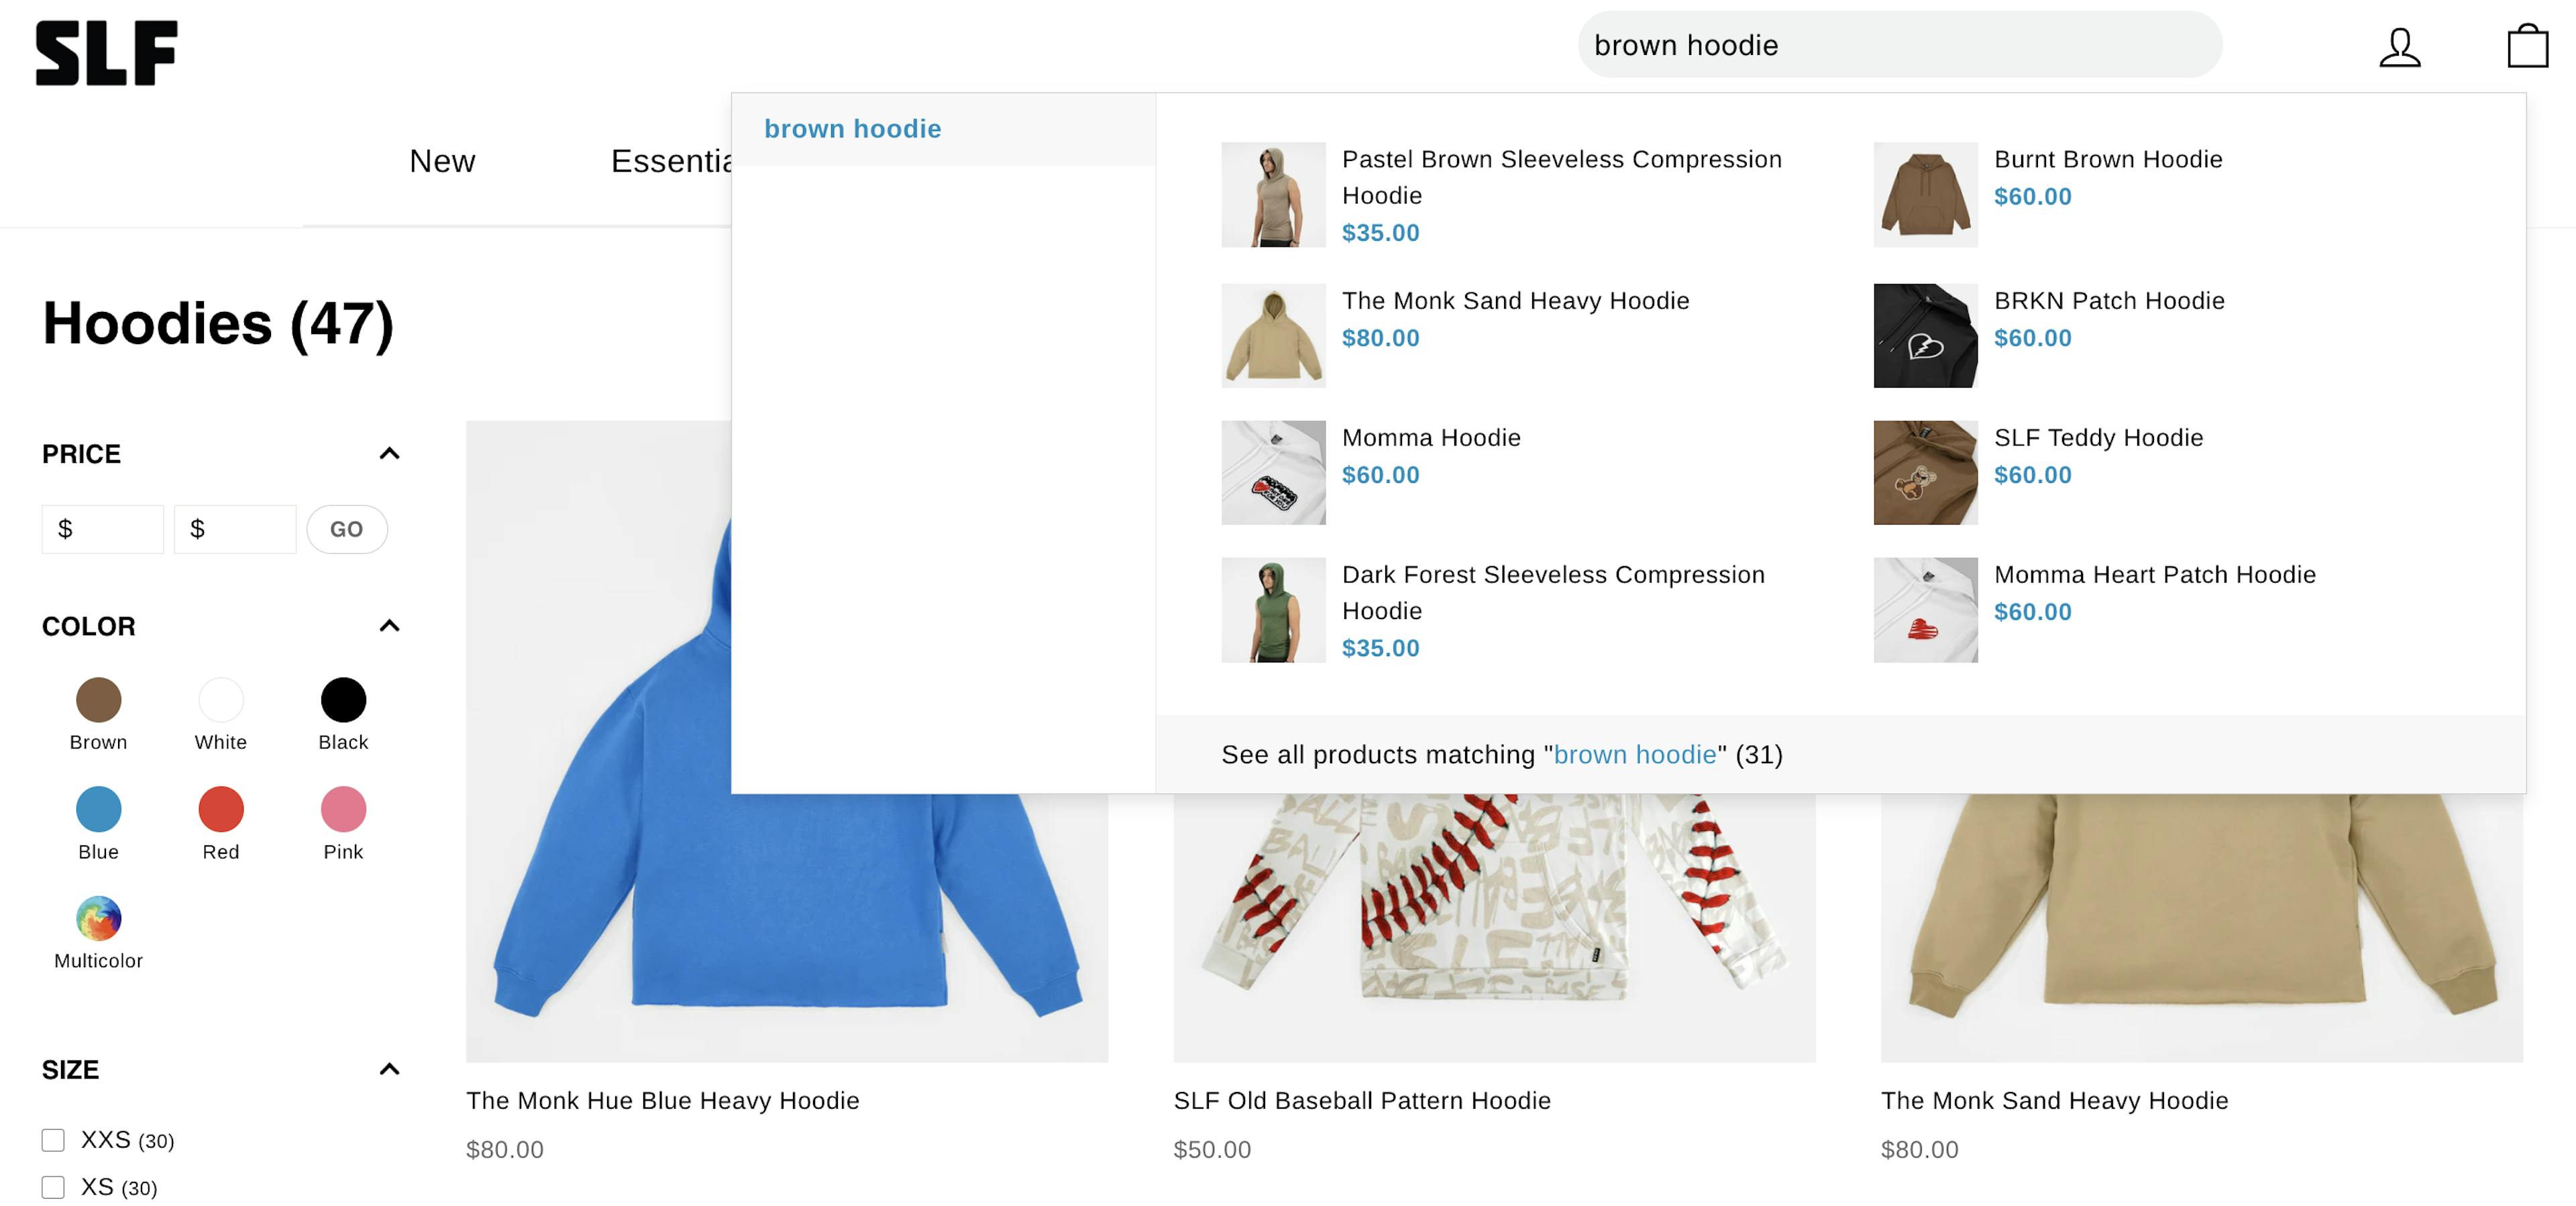The image size is (2576, 1206).
Task: Click the White color swatch filter
Action: [x=219, y=698]
